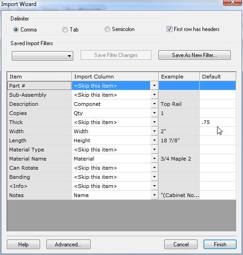Click the Item column header
Viewport: 243px width, 255px height.
(40, 77)
